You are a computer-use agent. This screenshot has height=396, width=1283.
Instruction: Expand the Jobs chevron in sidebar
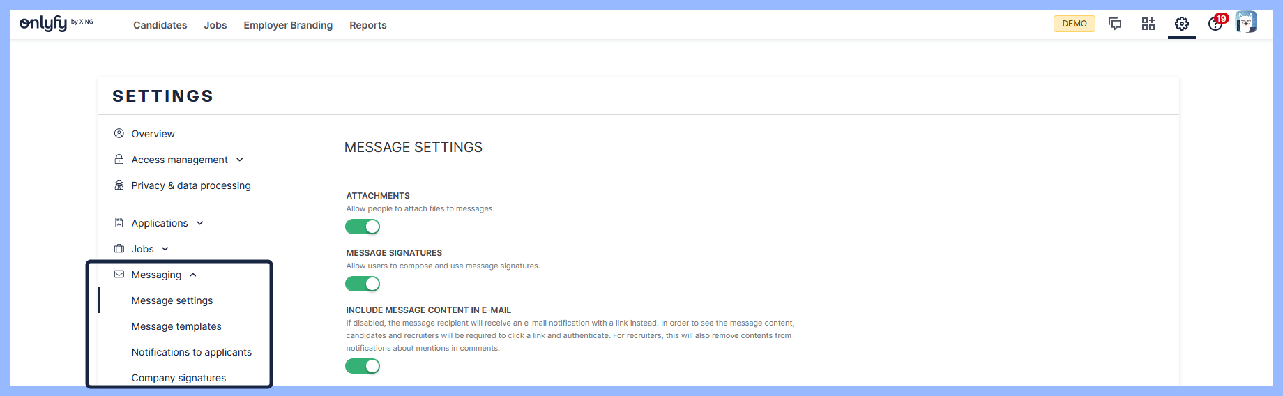tap(165, 249)
